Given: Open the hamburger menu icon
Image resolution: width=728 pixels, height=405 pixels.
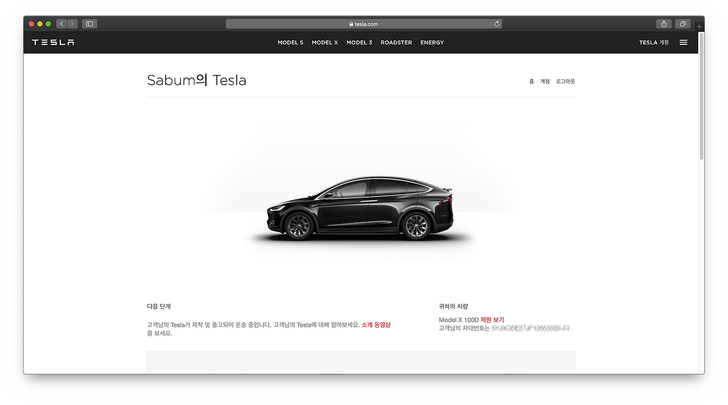Looking at the screenshot, I should [684, 43].
